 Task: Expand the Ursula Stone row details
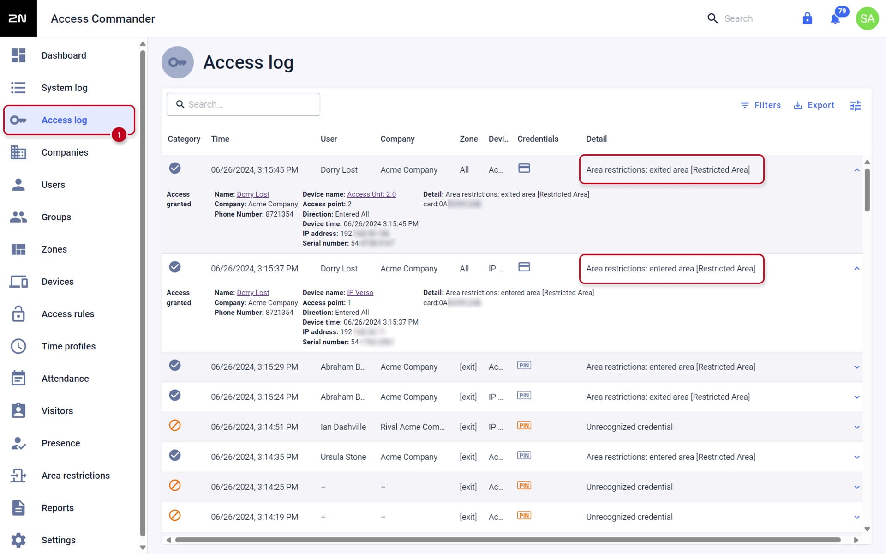point(857,458)
